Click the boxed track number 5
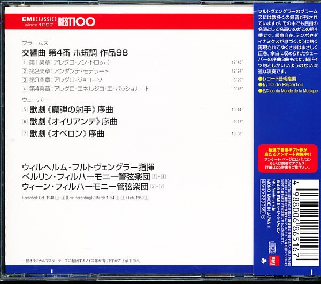Viewport: 321px width, 284px height. point(25,109)
